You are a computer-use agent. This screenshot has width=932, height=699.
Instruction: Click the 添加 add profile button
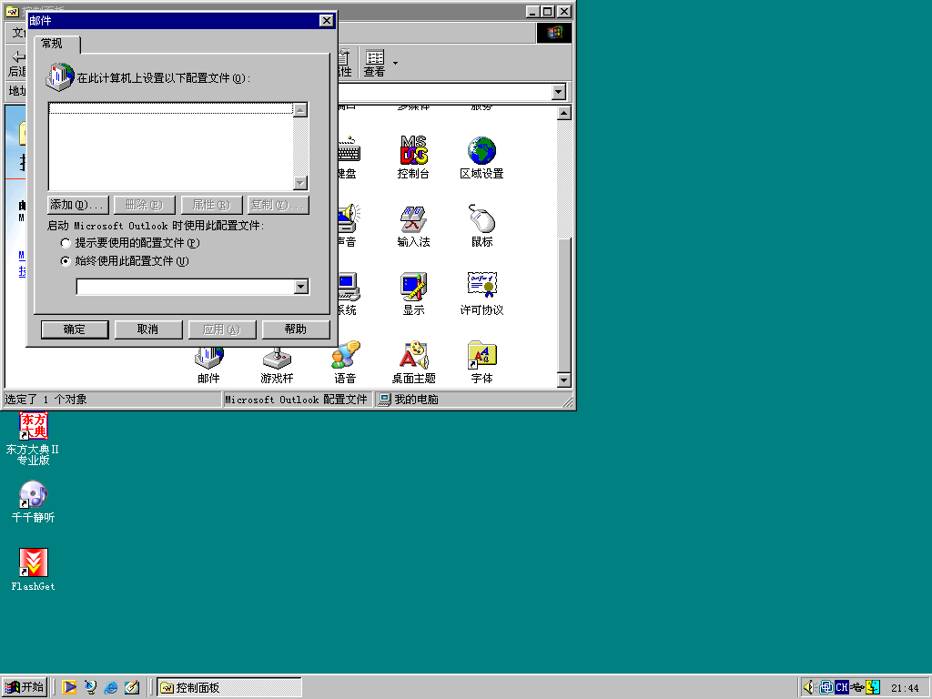tap(77, 205)
